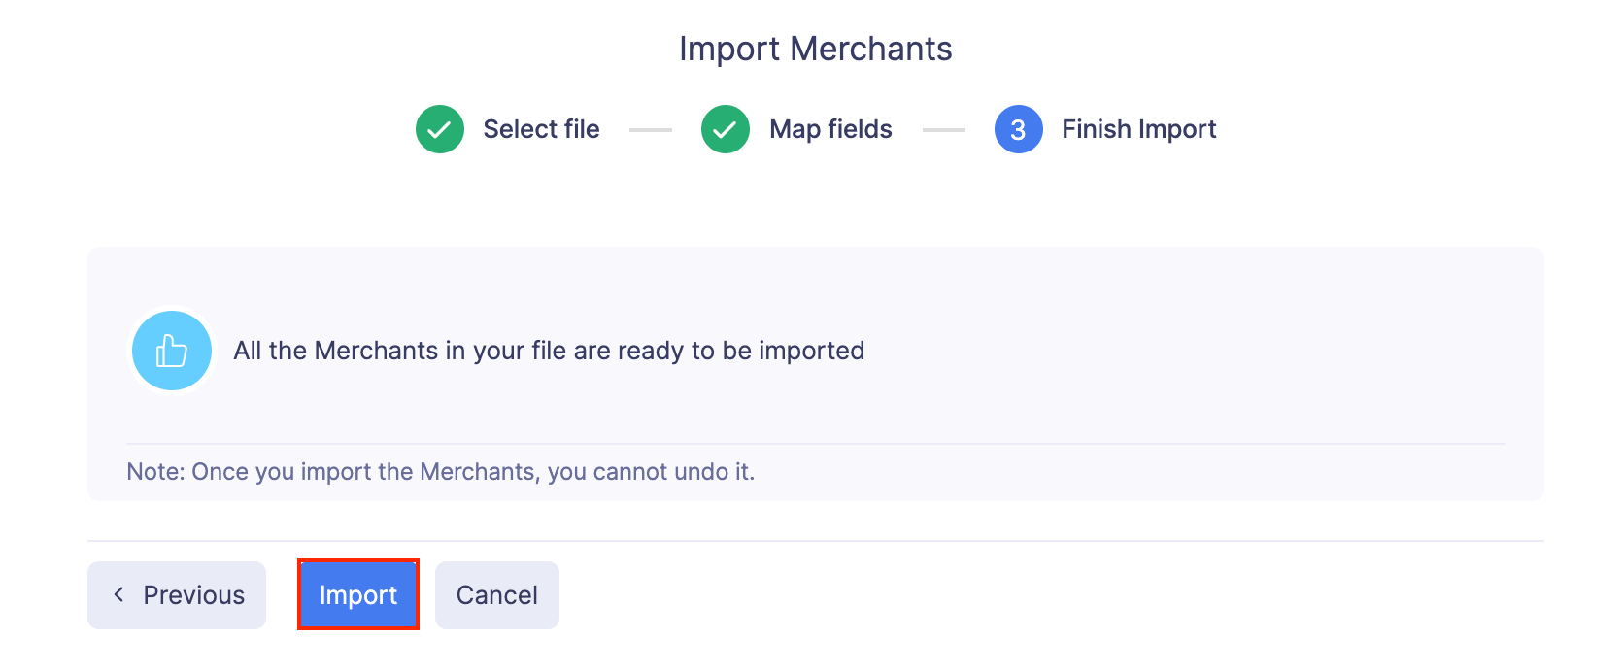Click the connector line between wizard steps
The height and width of the screenshot is (672, 1624).
(x=651, y=128)
